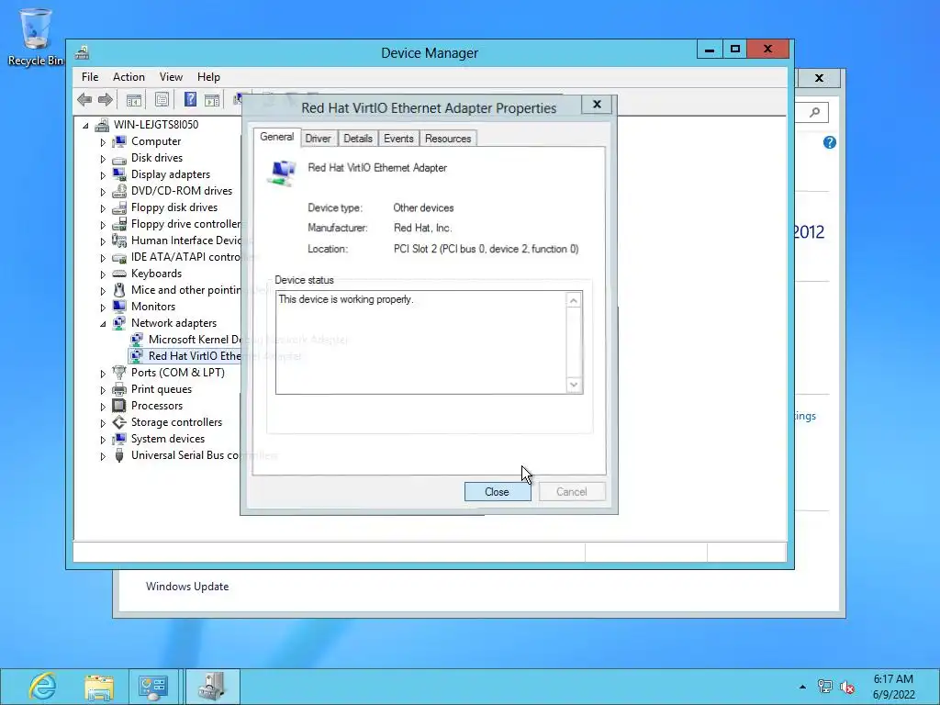Viewport: 940px width, 705px height.
Task: Open the Action menu
Action: click(129, 77)
